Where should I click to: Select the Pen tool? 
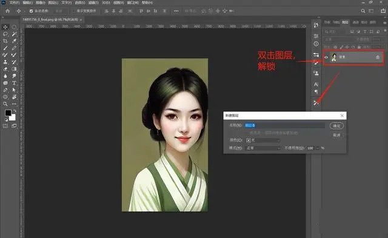[x=5, y=90]
